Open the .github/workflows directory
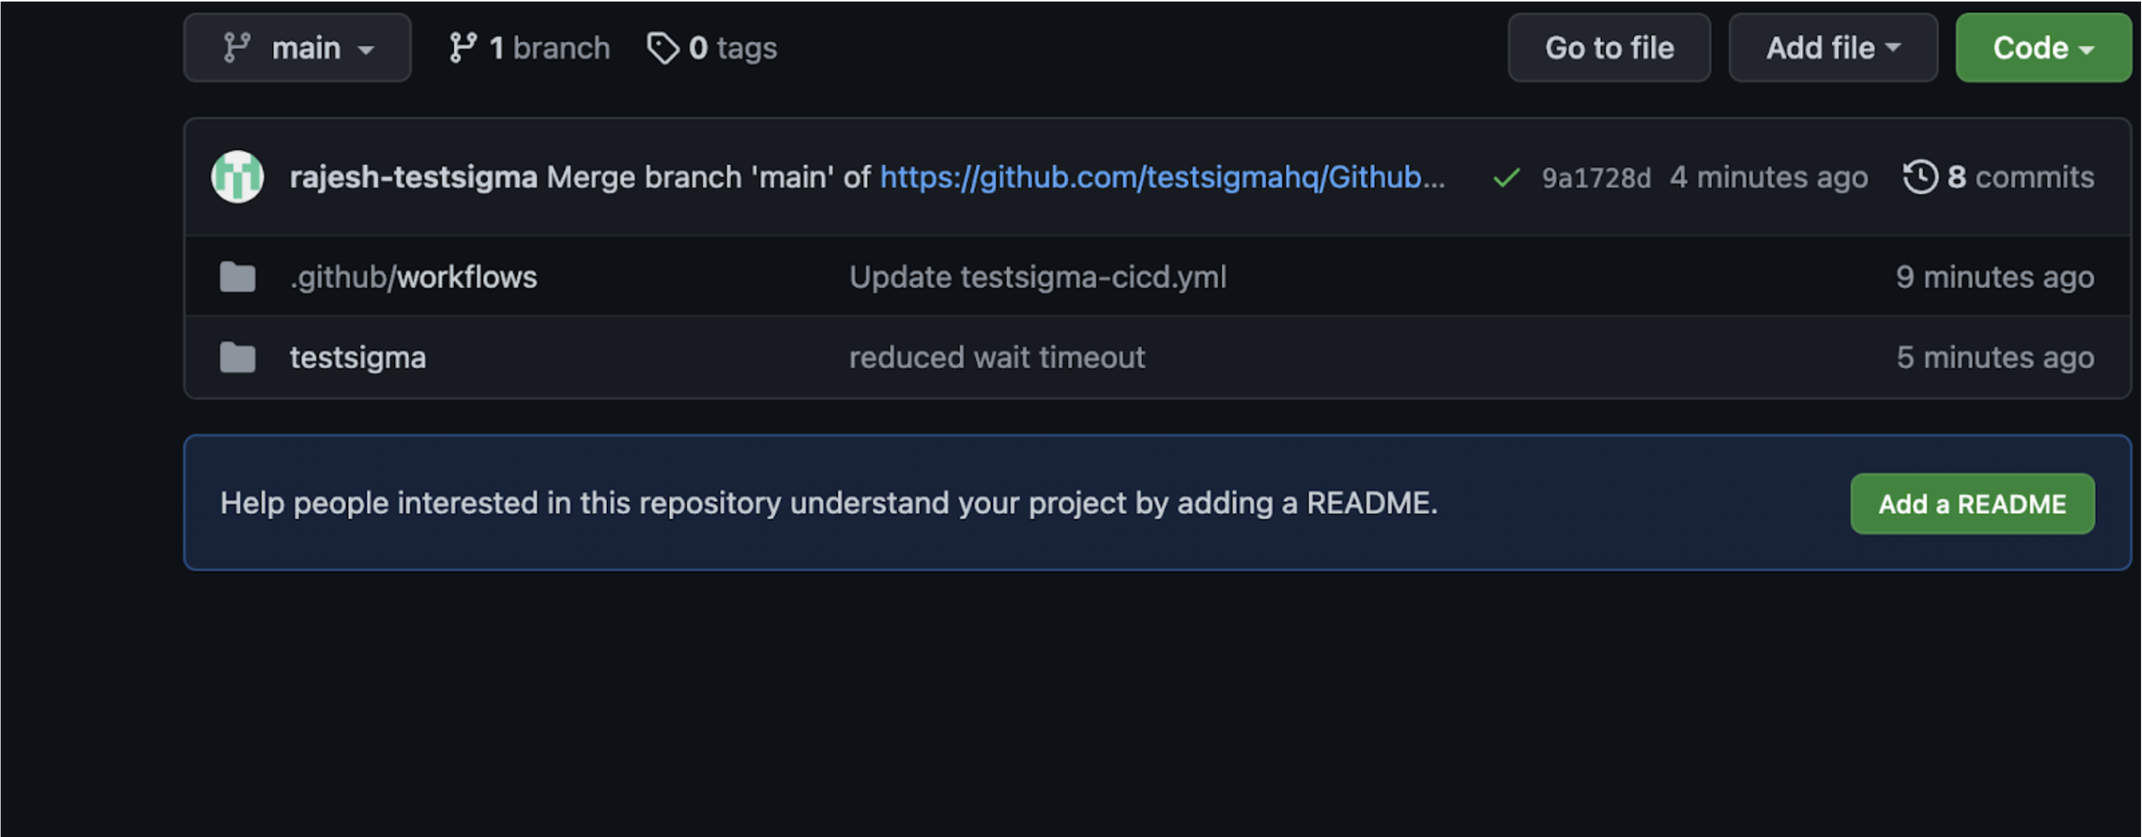2142x837 pixels. click(x=412, y=276)
